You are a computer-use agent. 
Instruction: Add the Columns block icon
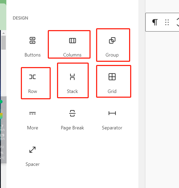coord(72,41)
